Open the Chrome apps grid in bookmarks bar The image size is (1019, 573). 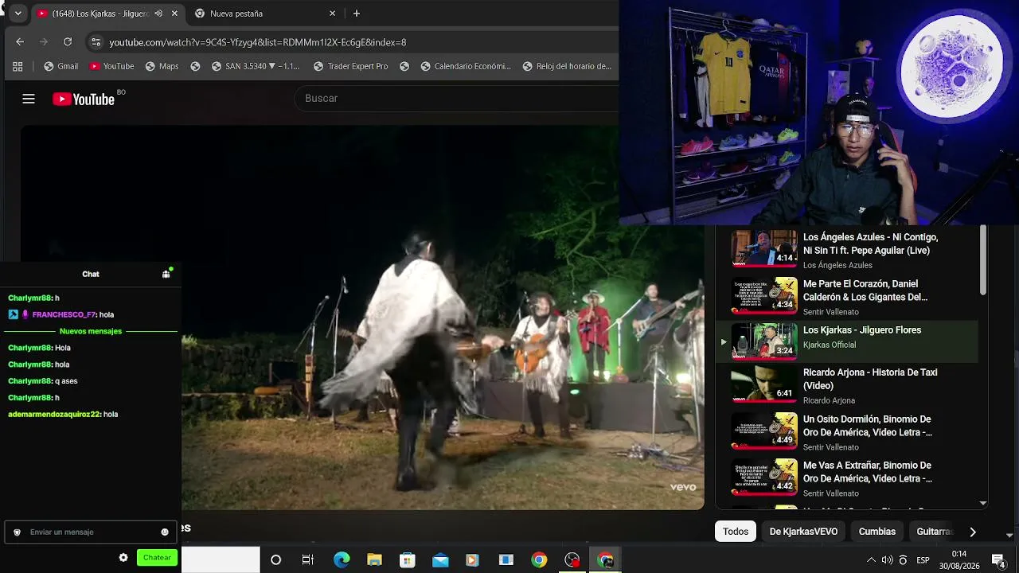pos(18,66)
